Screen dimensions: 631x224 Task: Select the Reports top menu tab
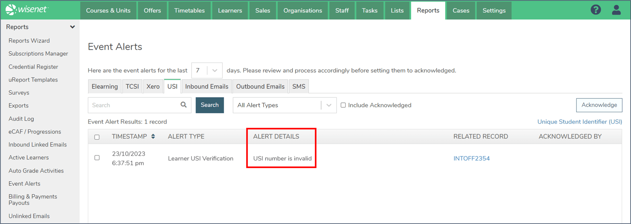point(428,10)
